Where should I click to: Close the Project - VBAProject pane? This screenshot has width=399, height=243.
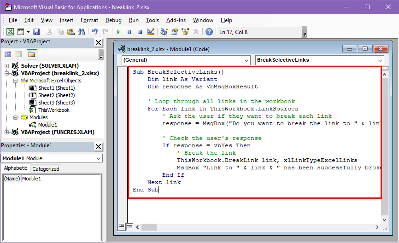98,42
